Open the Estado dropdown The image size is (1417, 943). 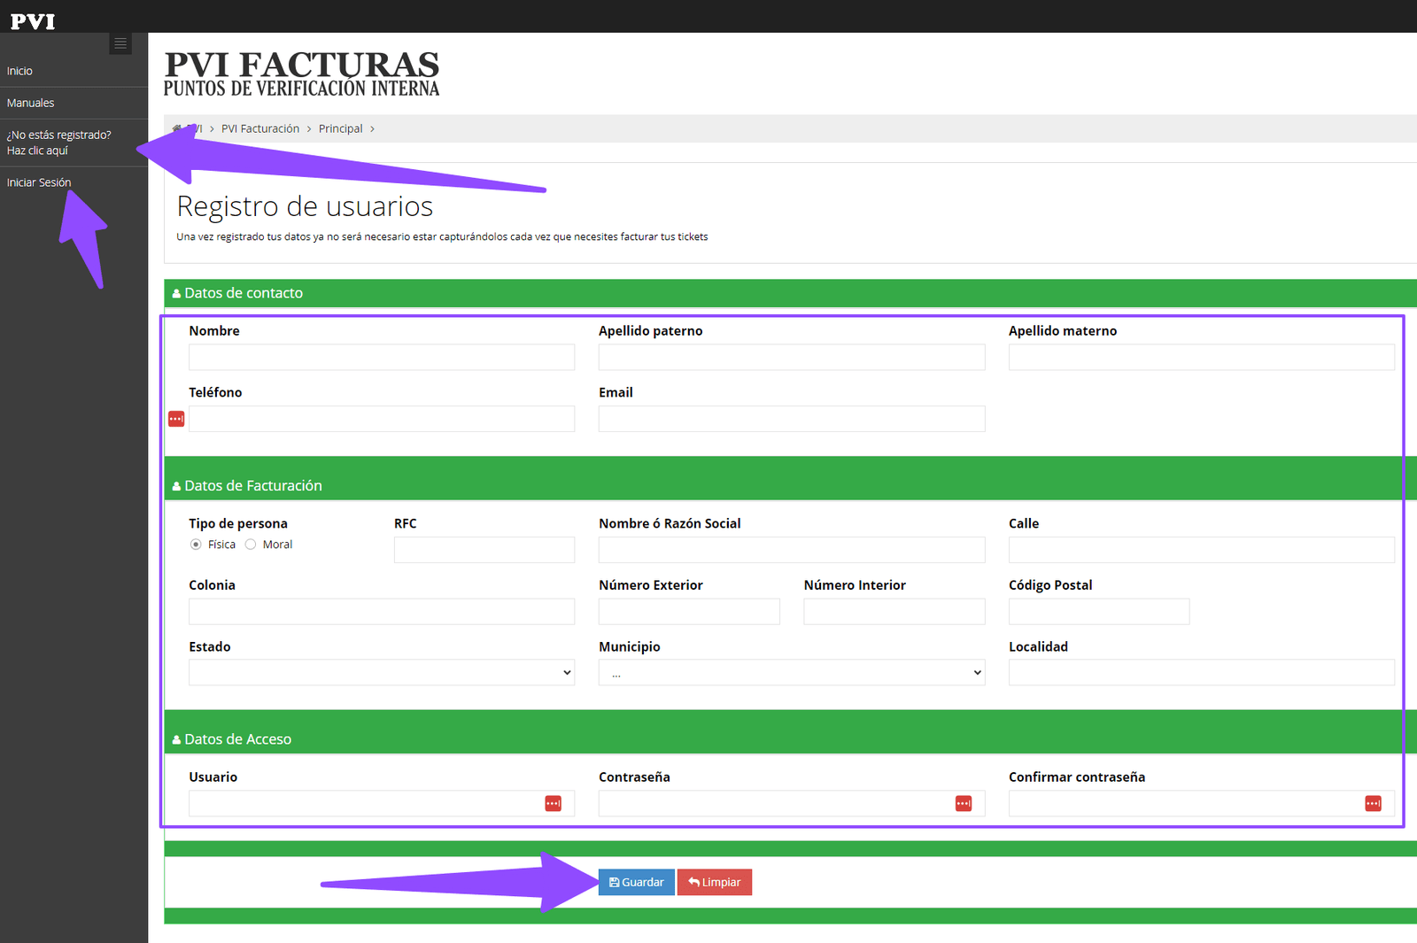[x=382, y=673]
